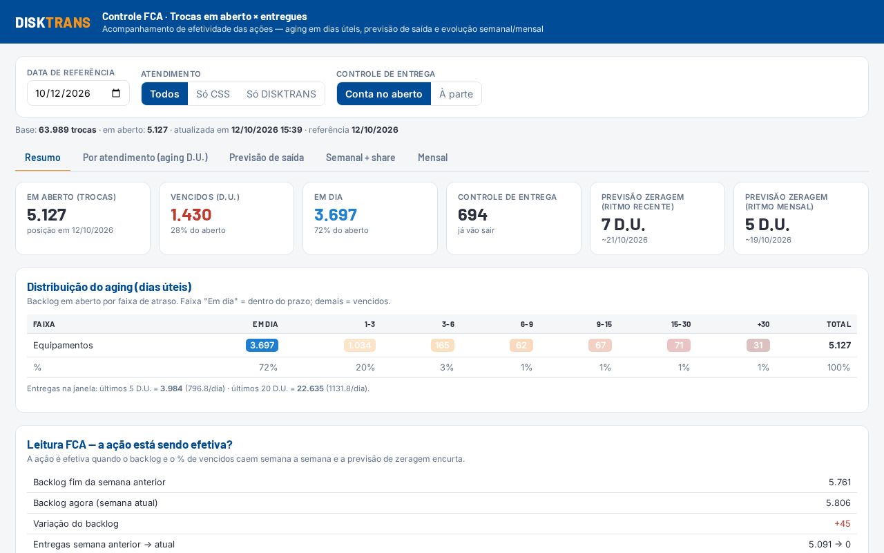Switch to Por atendimento (aging D.U.) tab
The width and height of the screenshot is (884, 553).
(x=145, y=158)
